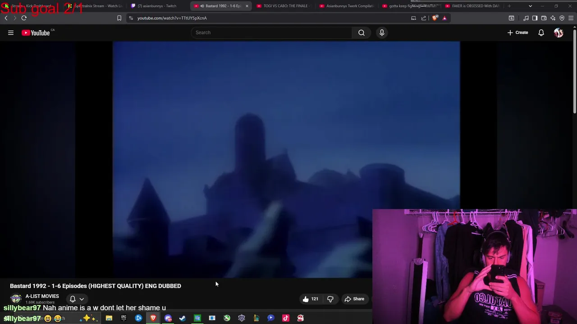Reload the page with the refresh icon
This screenshot has width=577, height=324.
24,18
